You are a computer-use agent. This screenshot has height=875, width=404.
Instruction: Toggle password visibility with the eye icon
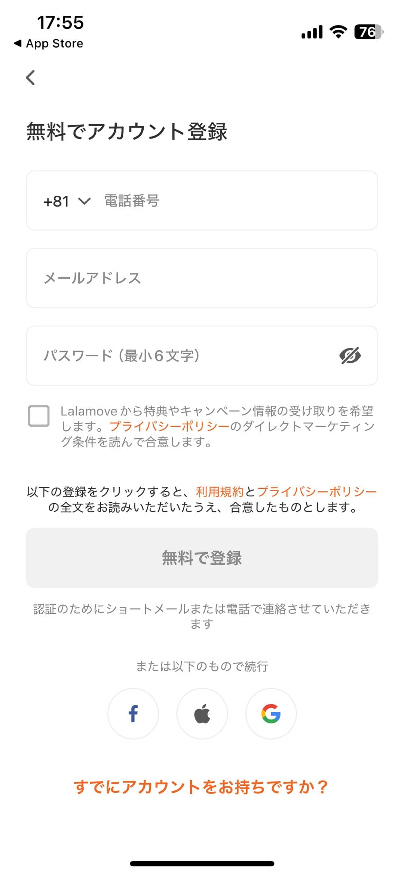tap(350, 356)
